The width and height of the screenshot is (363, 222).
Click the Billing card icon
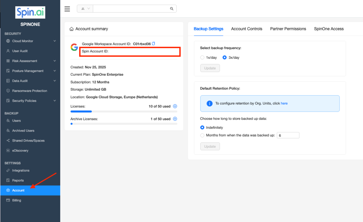coord(8,200)
